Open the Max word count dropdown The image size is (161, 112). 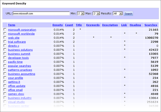96,13
